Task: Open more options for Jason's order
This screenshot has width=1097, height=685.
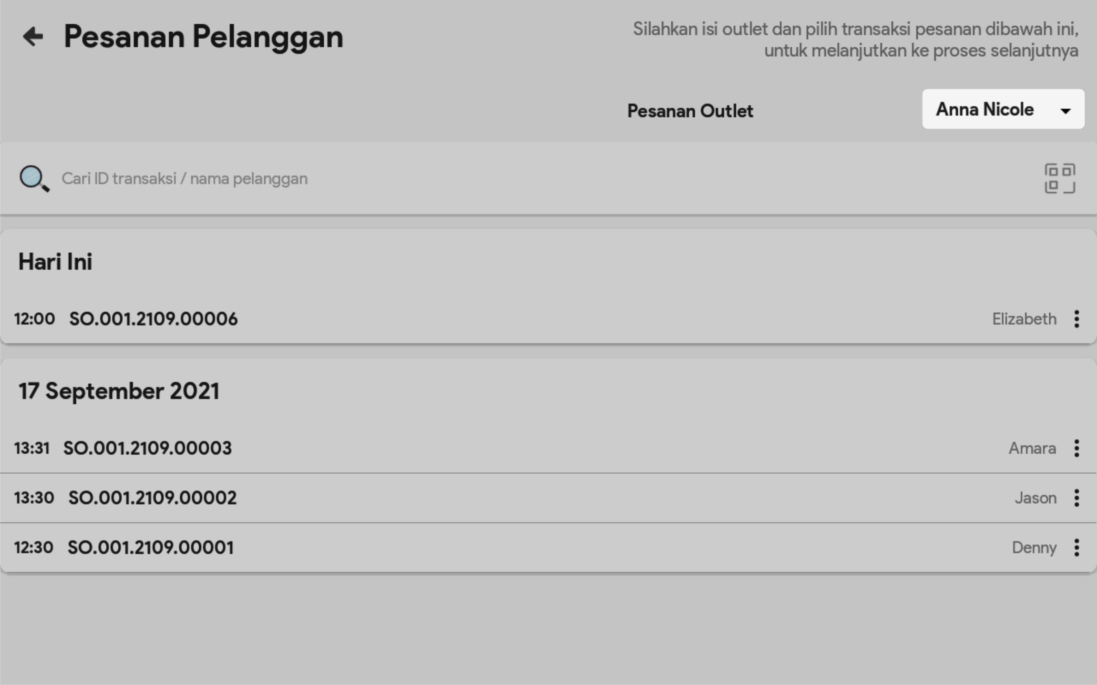Action: tap(1076, 498)
